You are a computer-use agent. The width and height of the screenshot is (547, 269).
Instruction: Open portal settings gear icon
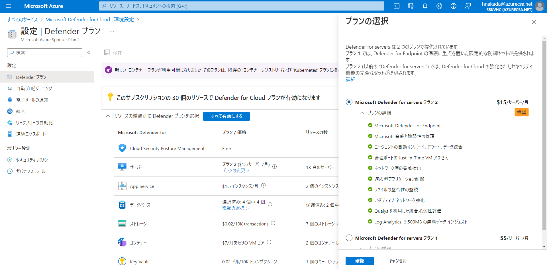439,6
